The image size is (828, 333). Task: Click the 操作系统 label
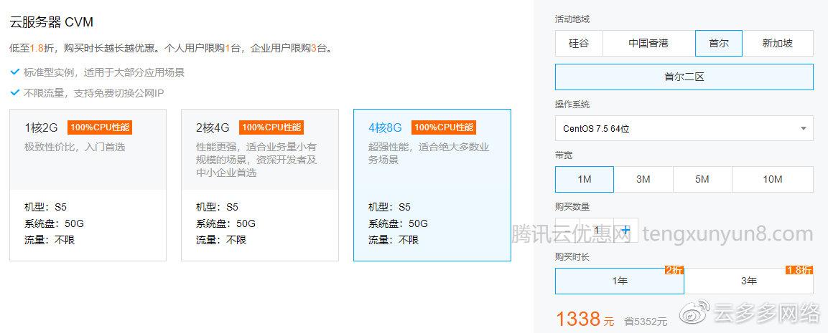pyautogui.click(x=572, y=105)
